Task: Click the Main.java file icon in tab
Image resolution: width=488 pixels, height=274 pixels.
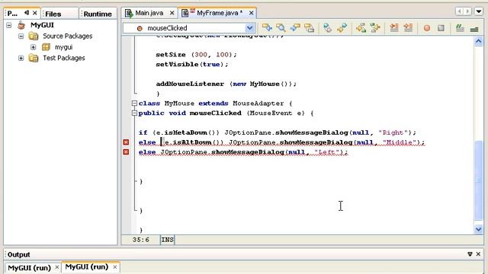Action: (x=129, y=13)
